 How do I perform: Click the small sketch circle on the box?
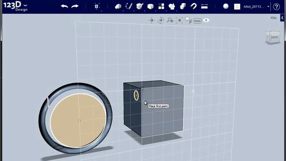coord(136,95)
